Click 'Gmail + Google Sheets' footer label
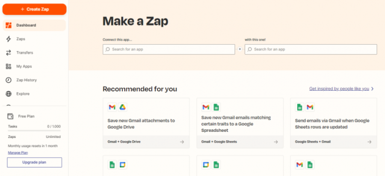 tap(219, 142)
